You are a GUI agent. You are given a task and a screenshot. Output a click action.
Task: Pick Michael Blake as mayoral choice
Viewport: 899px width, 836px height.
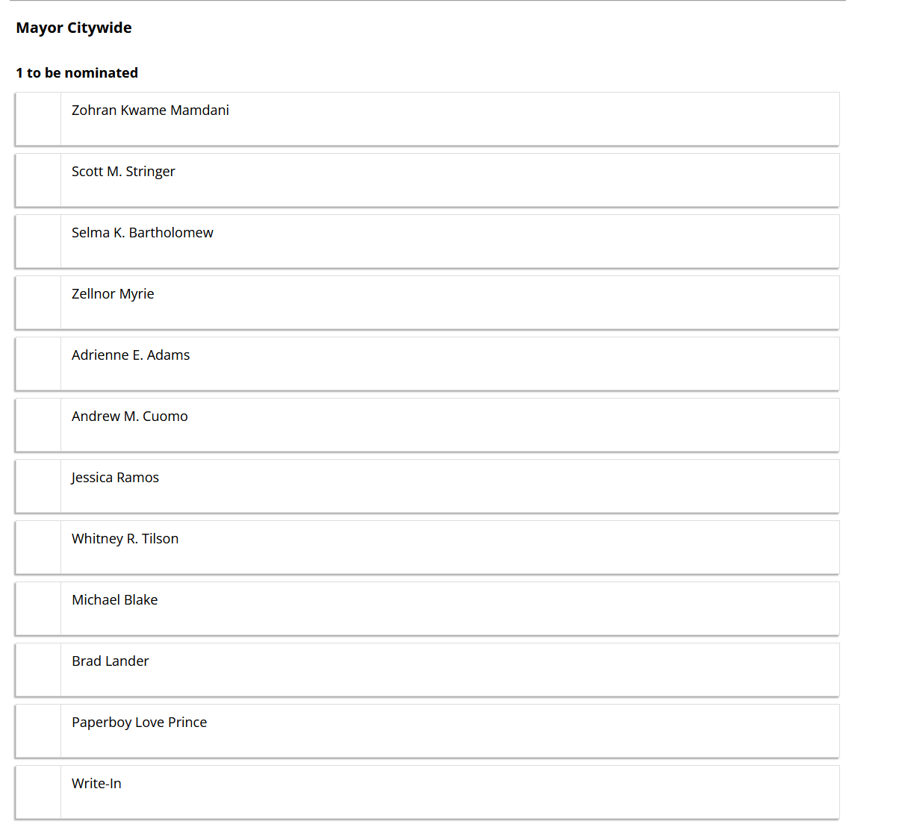point(427,608)
